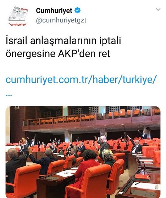Follow the cumhuriyet.com.tr/haber/turkiye/ link
The width and height of the screenshot is (166, 198).
click(81, 79)
